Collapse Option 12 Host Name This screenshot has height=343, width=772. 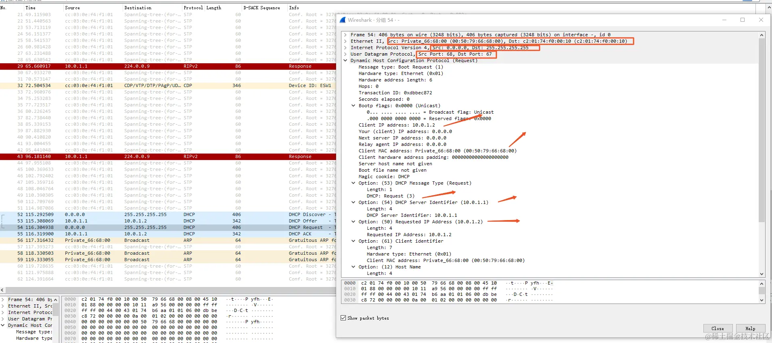[354, 267]
